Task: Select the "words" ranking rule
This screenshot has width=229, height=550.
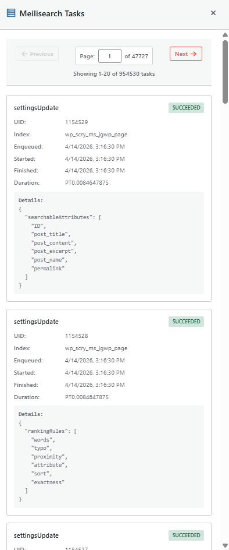Action: click(x=43, y=439)
